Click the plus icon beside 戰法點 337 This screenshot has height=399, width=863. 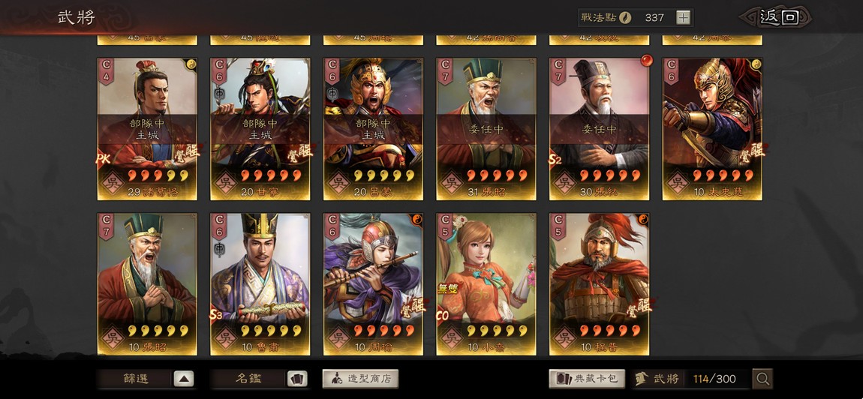[682, 17]
